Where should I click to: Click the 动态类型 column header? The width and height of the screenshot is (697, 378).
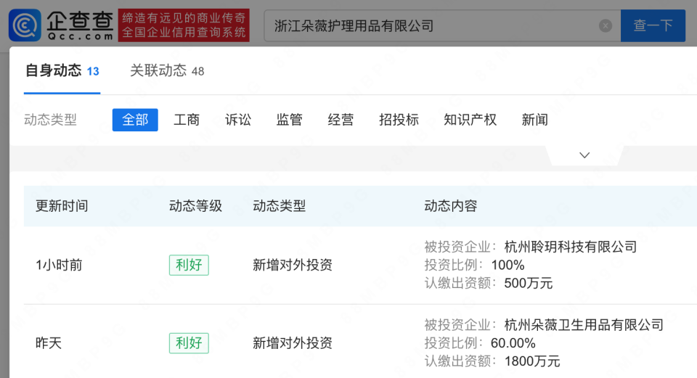coord(279,206)
